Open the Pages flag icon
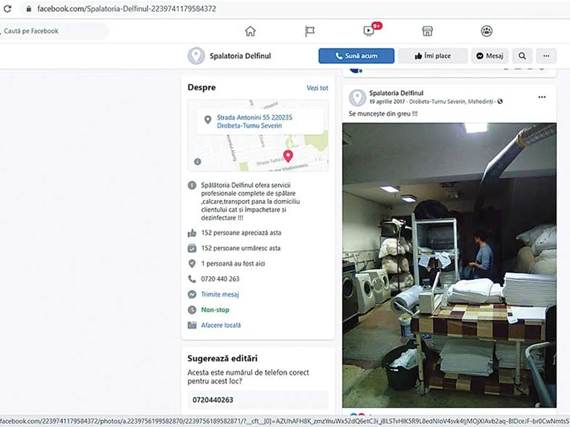The height and width of the screenshot is (427, 570). point(310,31)
